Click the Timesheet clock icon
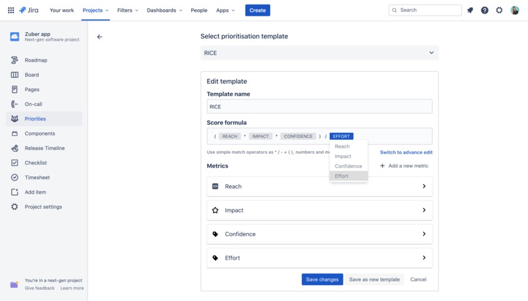The height and width of the screenshot is (301, 528). (14, 177)
